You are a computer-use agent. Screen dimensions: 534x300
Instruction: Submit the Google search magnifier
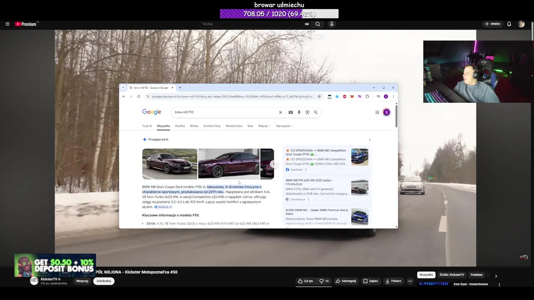(316, 112)
